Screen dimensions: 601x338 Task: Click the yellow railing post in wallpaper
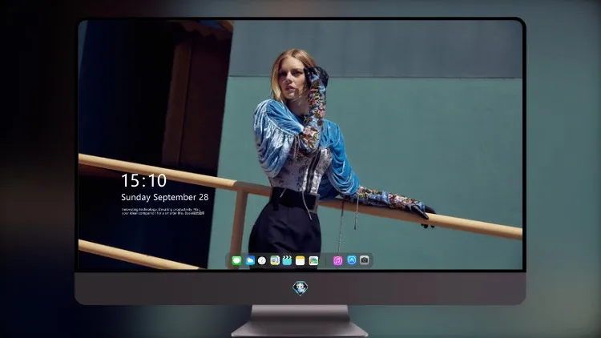[x=239, y=224]
